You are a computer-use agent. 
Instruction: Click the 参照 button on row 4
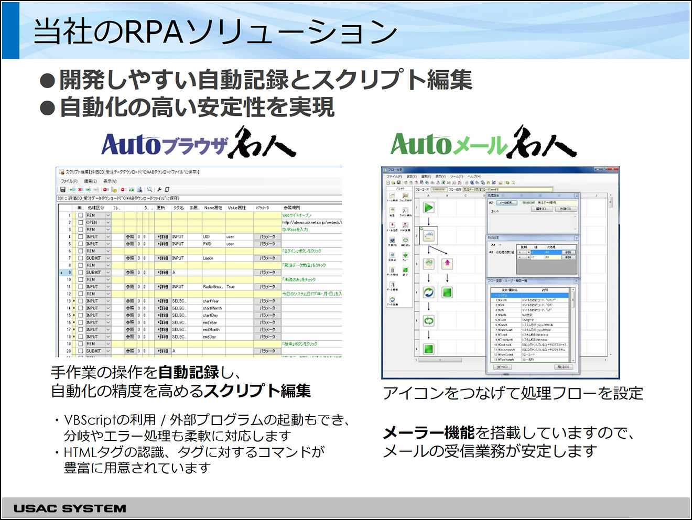point(131,236)
